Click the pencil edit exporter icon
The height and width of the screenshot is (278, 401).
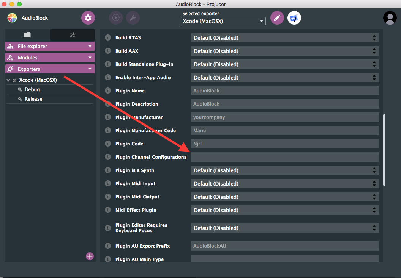[x=277, y=18]
